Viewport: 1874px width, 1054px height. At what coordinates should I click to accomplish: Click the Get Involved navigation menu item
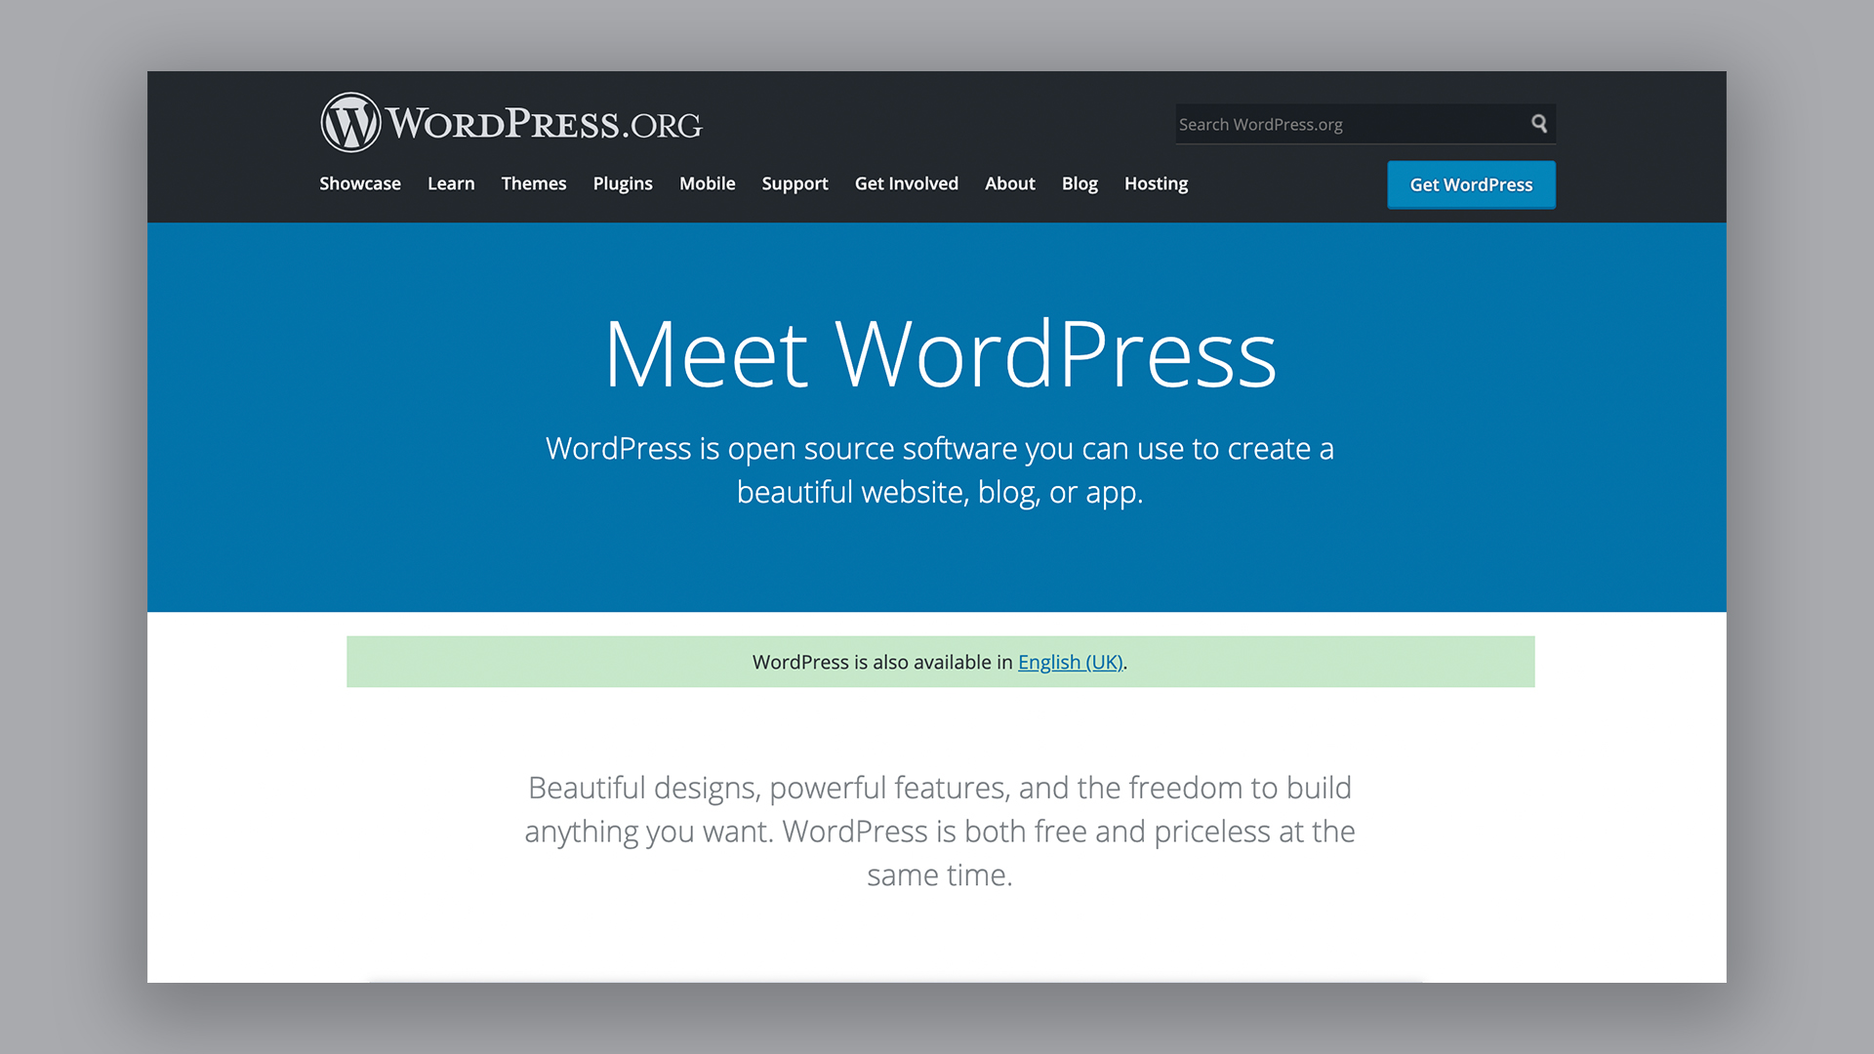point(906,182)
